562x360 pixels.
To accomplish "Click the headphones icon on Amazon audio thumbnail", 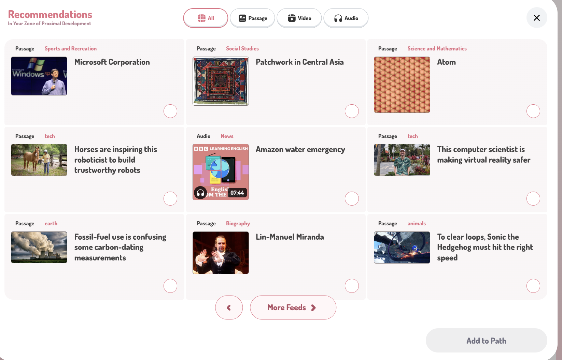I will (x=200, y=193).
